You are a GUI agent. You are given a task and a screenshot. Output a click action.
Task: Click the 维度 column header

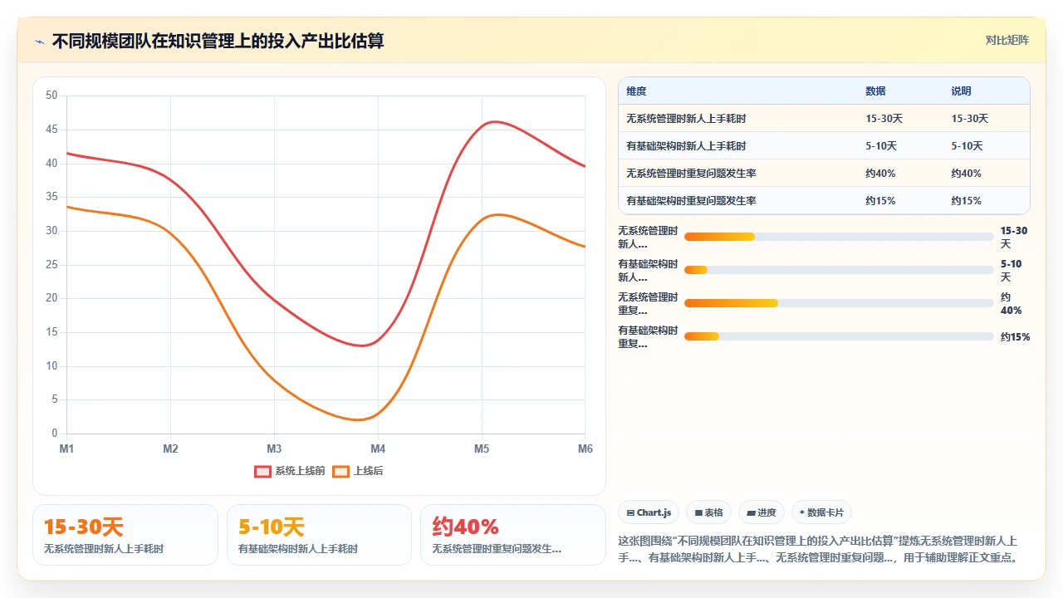click(x=636, y=91)
